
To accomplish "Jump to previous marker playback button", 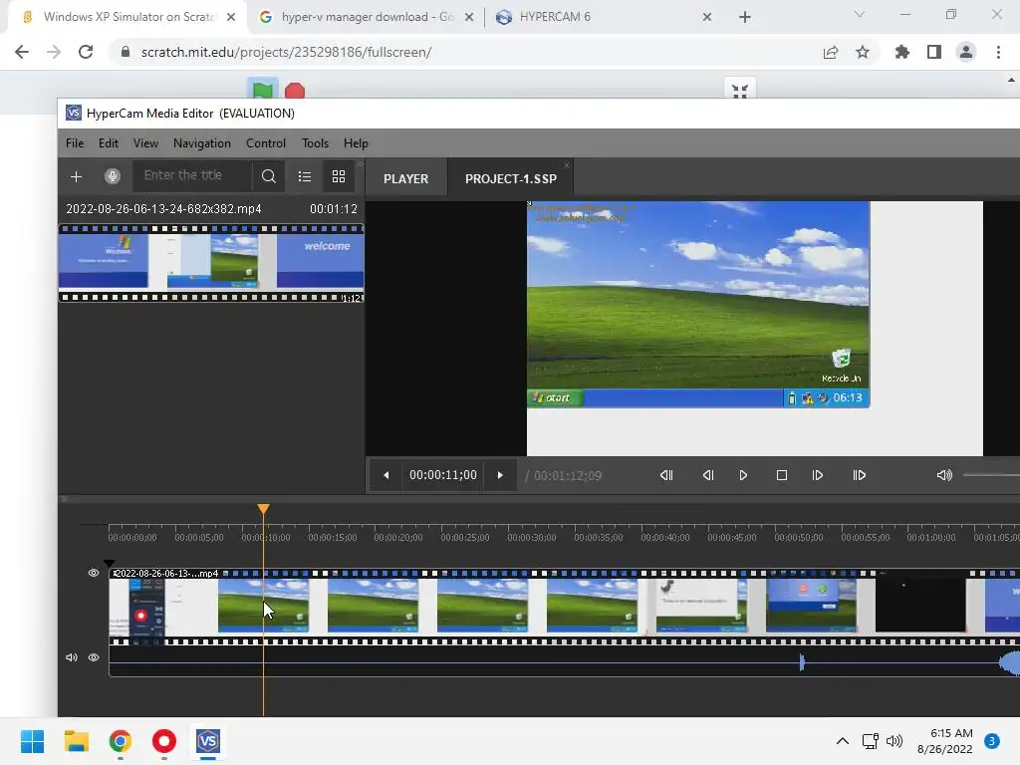I will [x=666, y=475].
